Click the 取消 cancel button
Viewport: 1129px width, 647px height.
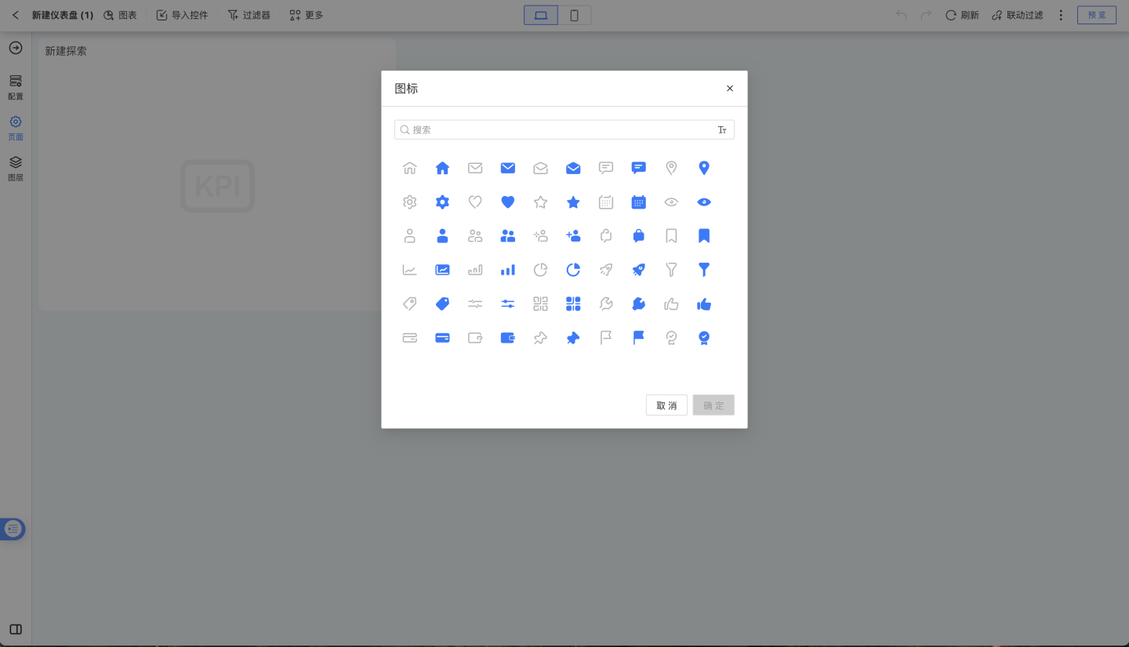click(x=666, y=405)
